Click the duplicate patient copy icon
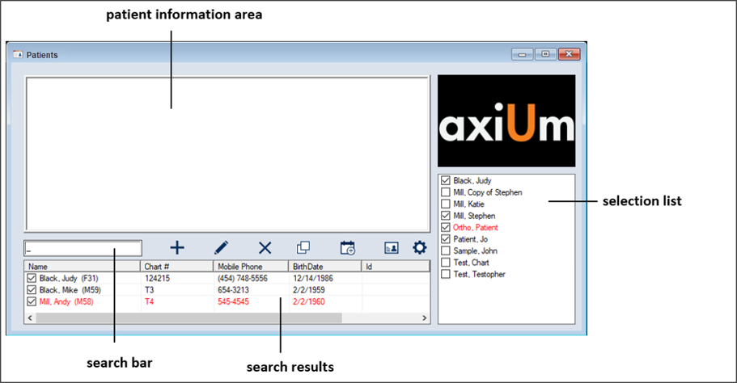737x383 pixels. point(303,248)
